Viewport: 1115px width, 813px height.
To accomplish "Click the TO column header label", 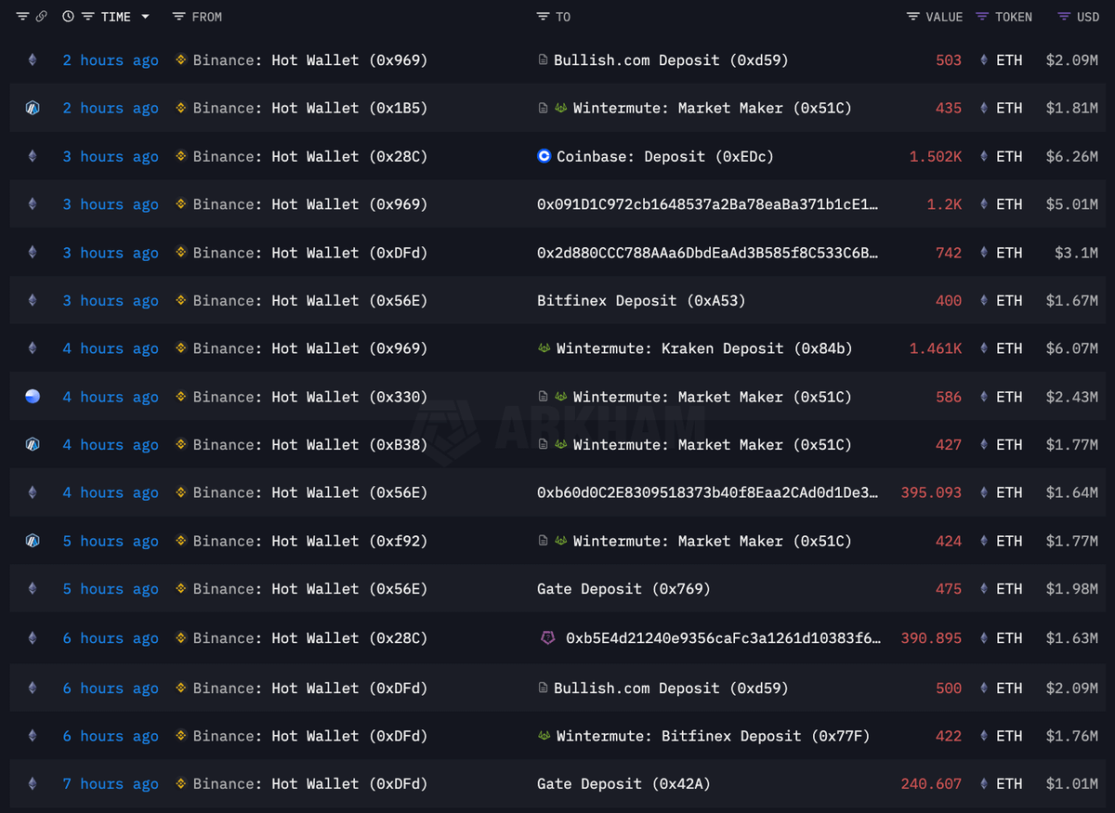I will (563, 17).
